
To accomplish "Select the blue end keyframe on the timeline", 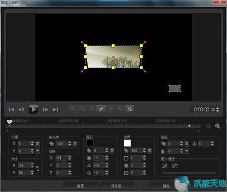I will click(x=190, y=126).
